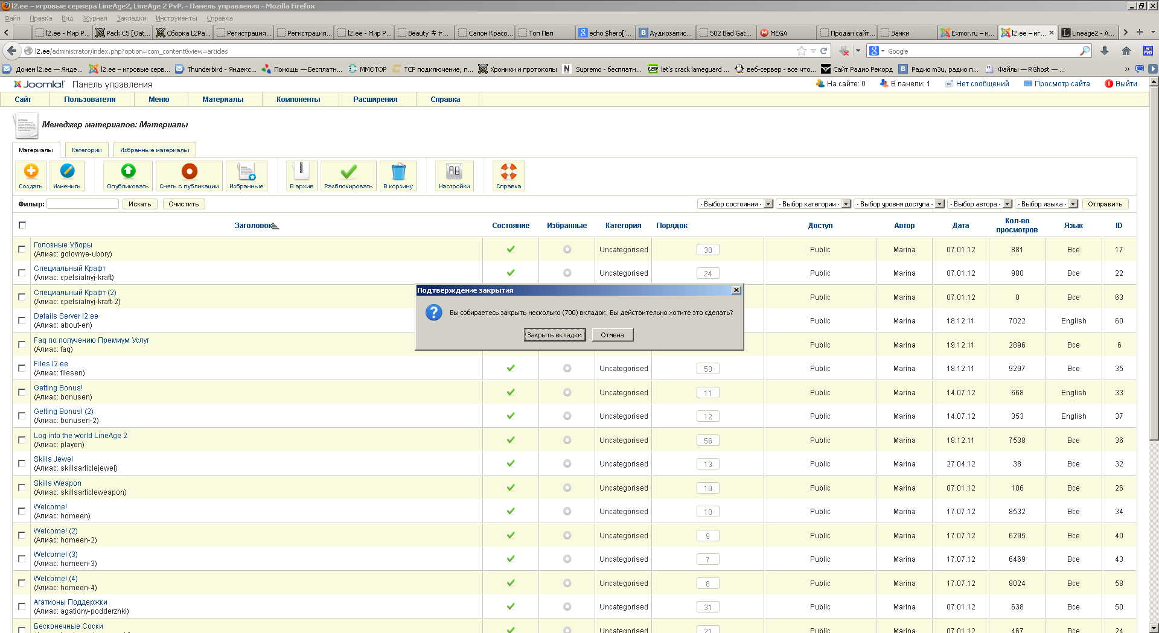Switch to Избранные материалы tab
This screenshot has height=633, width=1159.
155,150
